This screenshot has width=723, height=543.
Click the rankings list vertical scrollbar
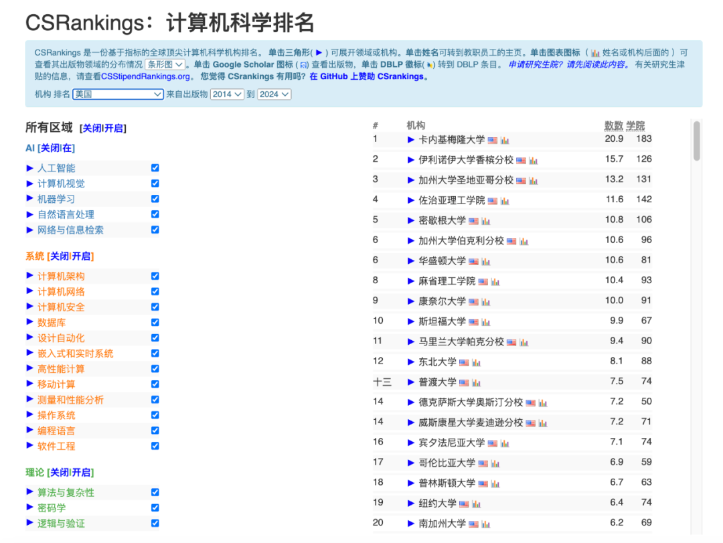(697, 141)
